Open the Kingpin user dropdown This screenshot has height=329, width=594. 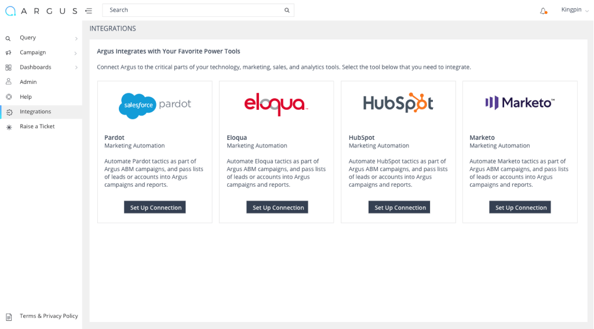(575, 10)
